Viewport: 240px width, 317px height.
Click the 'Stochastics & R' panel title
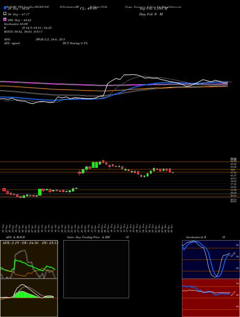click(196, 237)
